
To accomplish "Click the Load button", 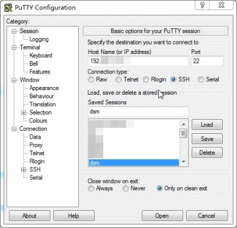I will [x=207, y=124].
